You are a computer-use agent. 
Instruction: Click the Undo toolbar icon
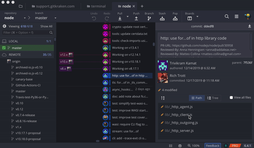(x=94, y=19)
